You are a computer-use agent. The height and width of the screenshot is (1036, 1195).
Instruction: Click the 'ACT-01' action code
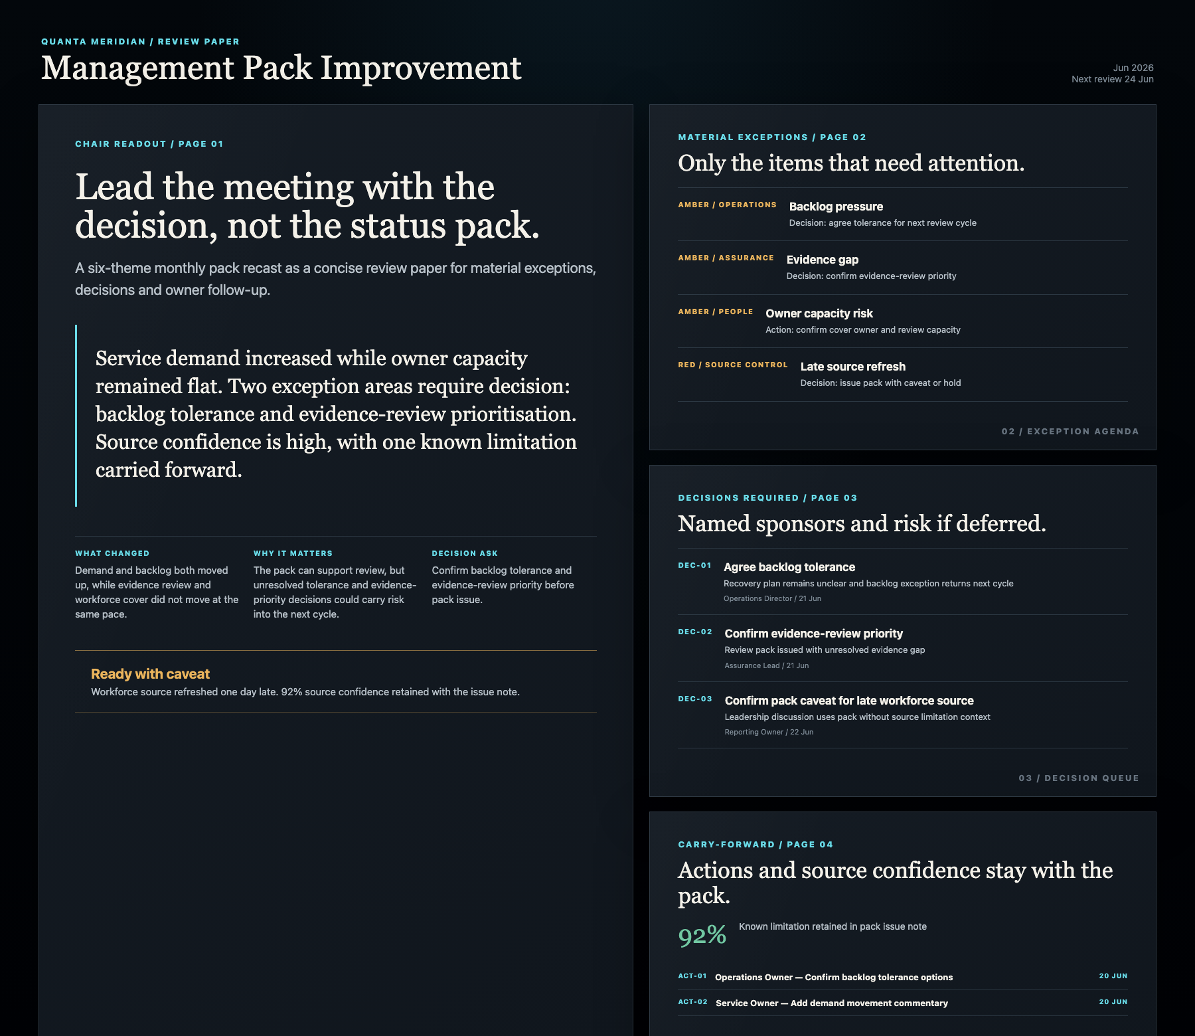692,976
